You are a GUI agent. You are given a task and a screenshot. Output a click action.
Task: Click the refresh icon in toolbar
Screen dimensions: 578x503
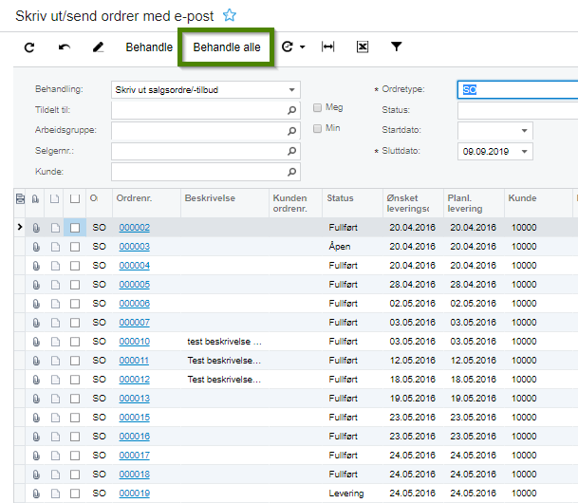pos(29,47)
